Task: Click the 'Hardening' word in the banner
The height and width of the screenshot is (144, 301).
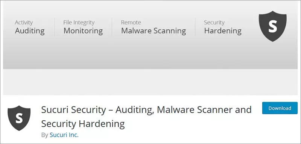Action: 223,31
